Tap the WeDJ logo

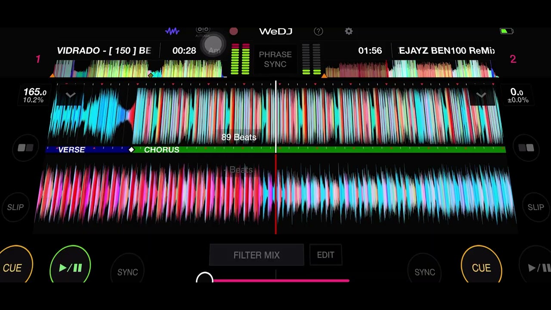(x=275, y=31)
